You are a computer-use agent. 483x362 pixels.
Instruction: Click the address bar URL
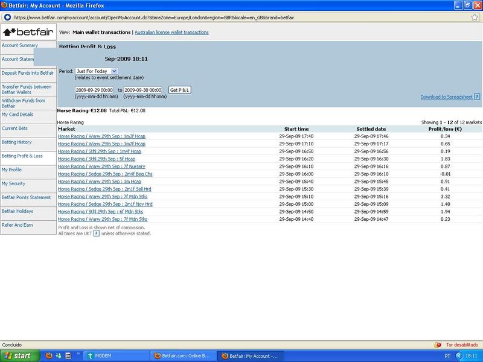[x=154, y=17]
